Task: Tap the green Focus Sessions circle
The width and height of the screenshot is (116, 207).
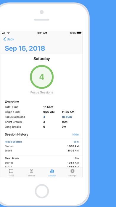Action: 42,77
